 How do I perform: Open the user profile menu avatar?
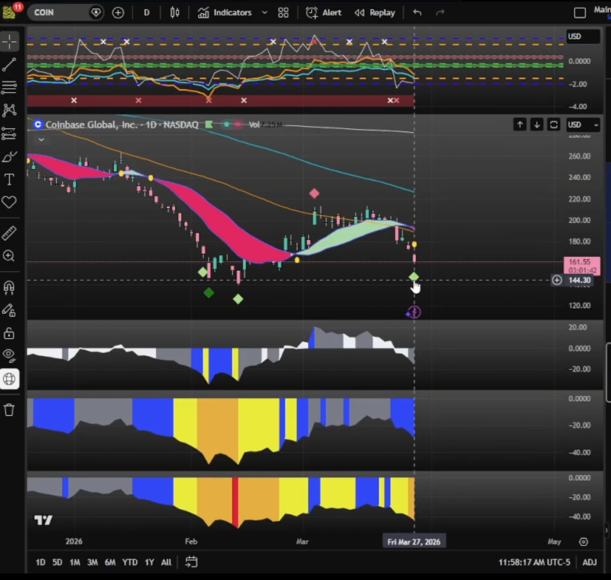pos(9,12)
